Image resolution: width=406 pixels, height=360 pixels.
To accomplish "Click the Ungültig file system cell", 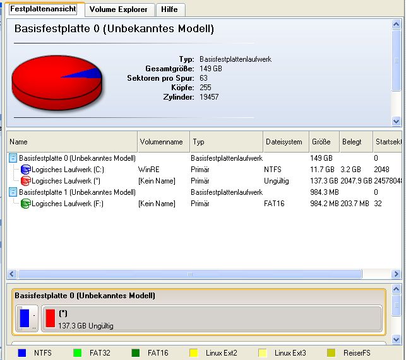I will coord(277,181).
